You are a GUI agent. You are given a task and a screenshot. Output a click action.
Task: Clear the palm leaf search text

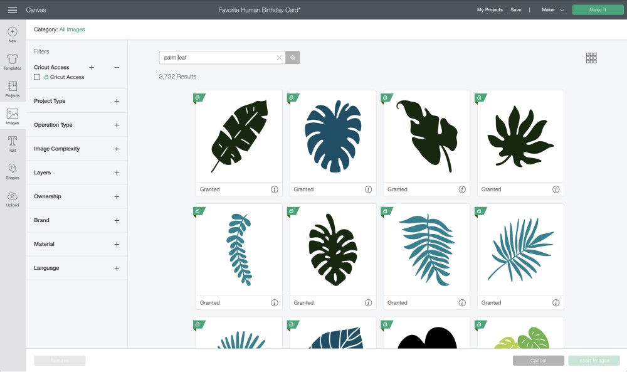(280, 58)
